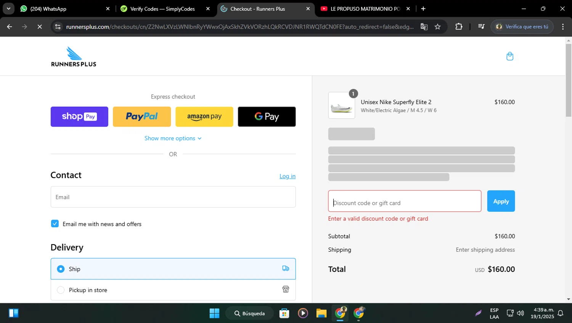572x323 pixels.
Task: Pay with PayPal button
Action: coord(142,117)
